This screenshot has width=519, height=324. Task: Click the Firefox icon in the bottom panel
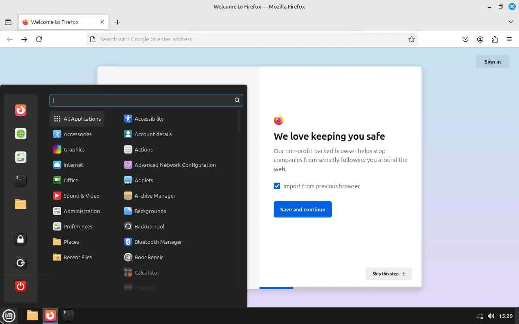click(50, 315)
